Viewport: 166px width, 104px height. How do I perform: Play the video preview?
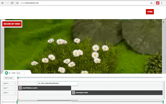pyautogui.click(x=6, y=73)
